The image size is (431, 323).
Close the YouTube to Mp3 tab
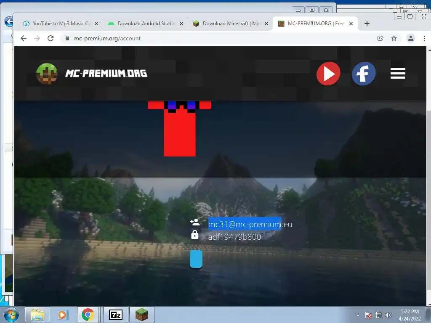tap(96, 24)
